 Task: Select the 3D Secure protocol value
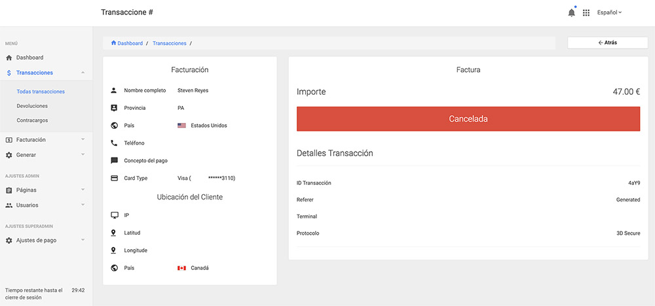pyautogui.click(x=628, y=233)
